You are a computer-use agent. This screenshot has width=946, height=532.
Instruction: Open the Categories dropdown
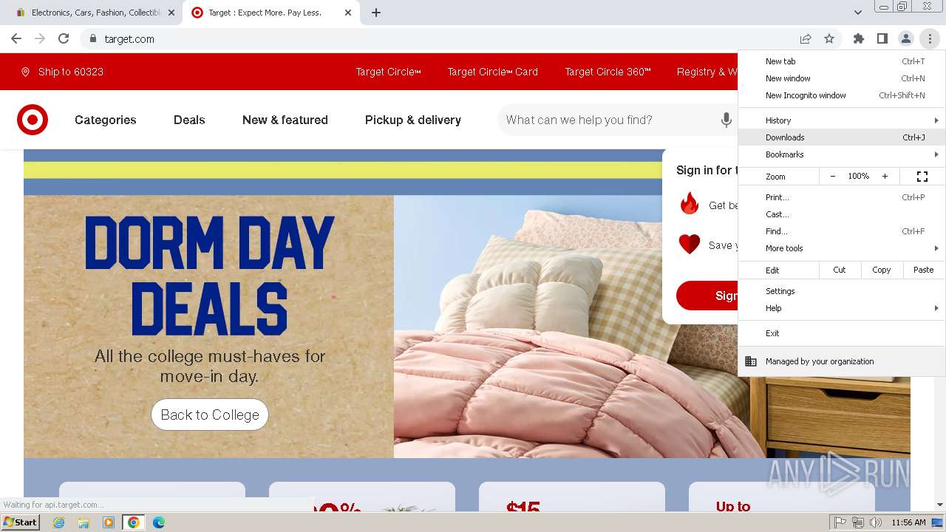(x=106, y=120)
